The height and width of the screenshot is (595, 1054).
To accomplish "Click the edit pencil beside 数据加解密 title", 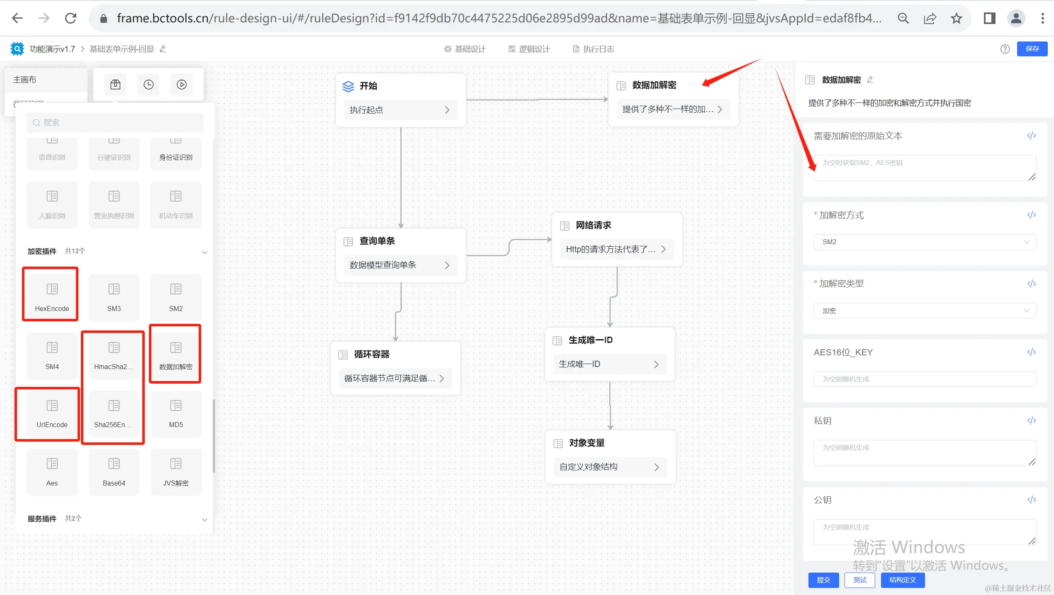I will (x=870, y=80).
